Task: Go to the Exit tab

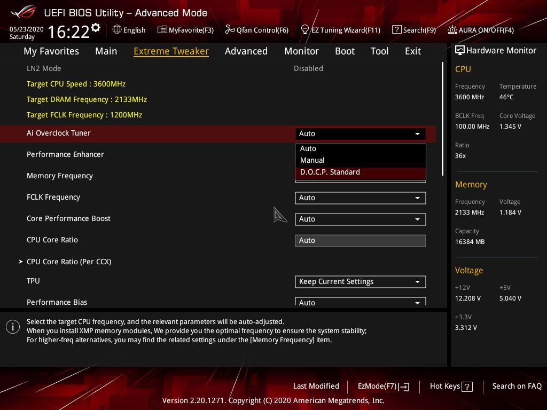Action: pos(413,51)
